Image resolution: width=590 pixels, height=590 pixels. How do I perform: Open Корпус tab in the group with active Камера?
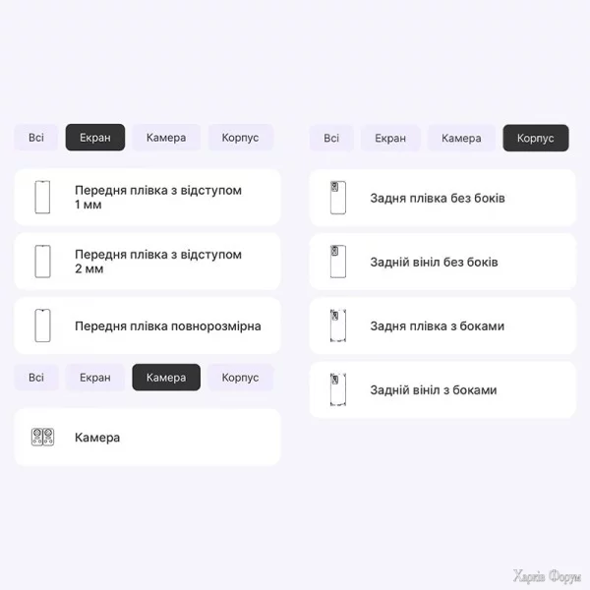tap(240, 378)
